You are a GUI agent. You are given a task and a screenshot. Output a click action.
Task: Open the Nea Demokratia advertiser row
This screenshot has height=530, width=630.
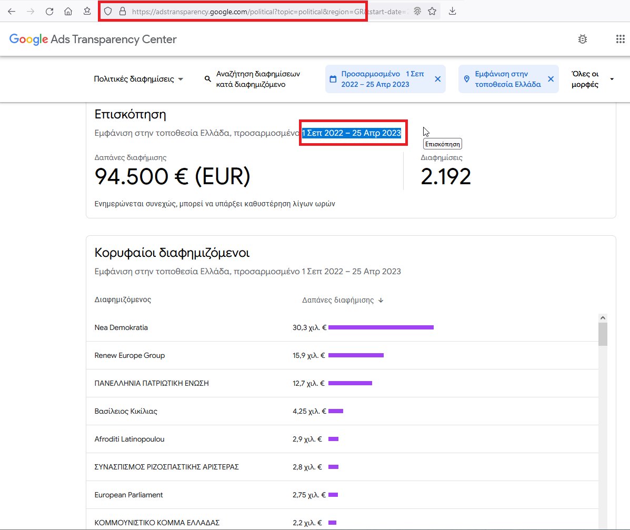[342, 327]
